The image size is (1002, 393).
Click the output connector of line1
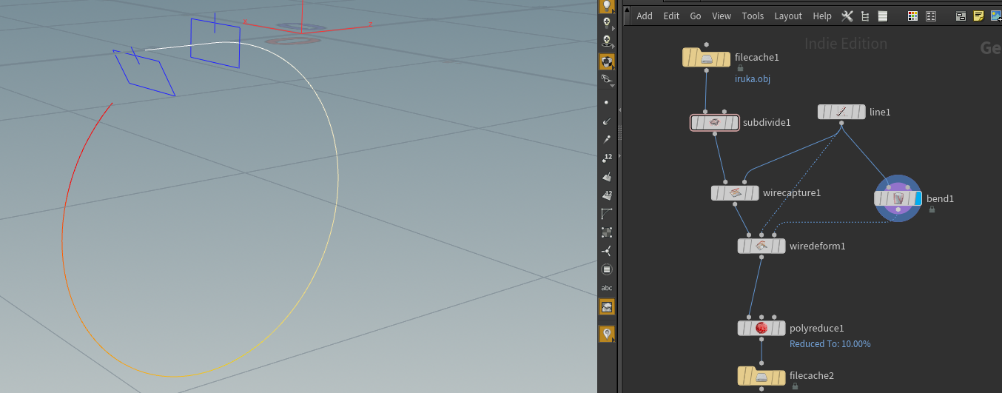(841, 124)
